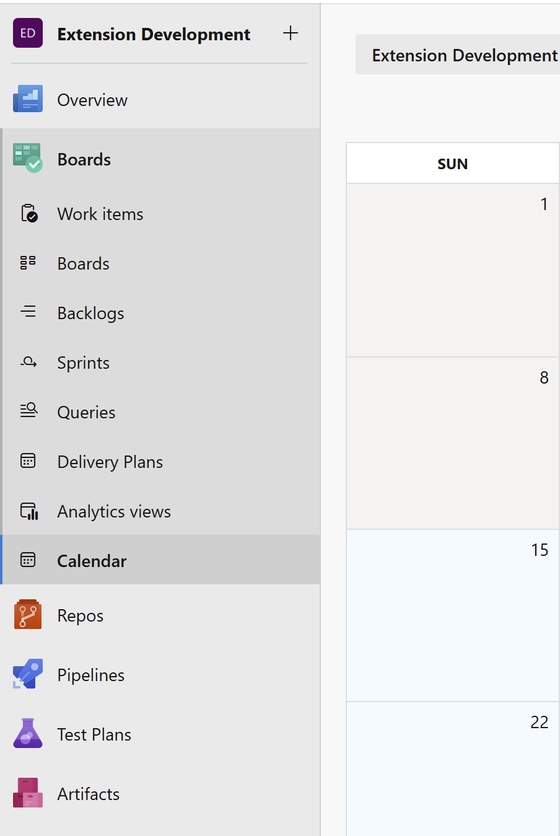Select the Calendar icon

tap(28, 560)
